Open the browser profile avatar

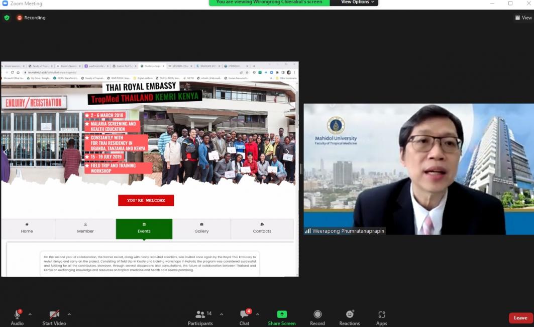[x=289, y=72]
